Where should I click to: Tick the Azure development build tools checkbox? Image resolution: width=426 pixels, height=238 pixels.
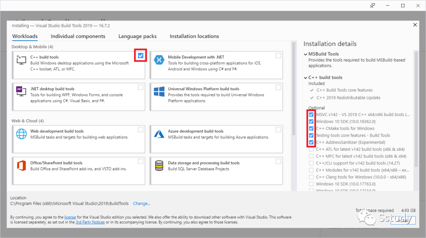[278, 130]
